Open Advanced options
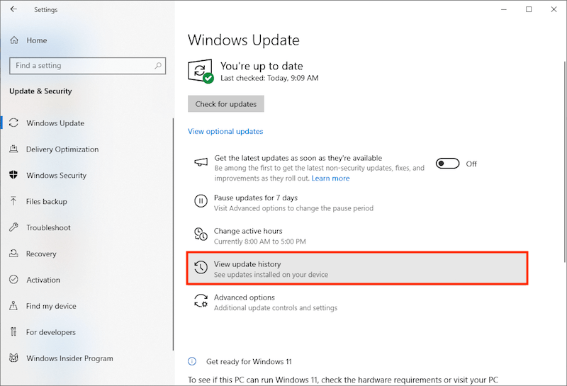 [x=245, y=297]
